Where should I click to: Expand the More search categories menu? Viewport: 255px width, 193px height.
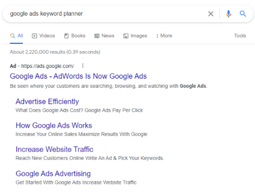coord(164,36)
